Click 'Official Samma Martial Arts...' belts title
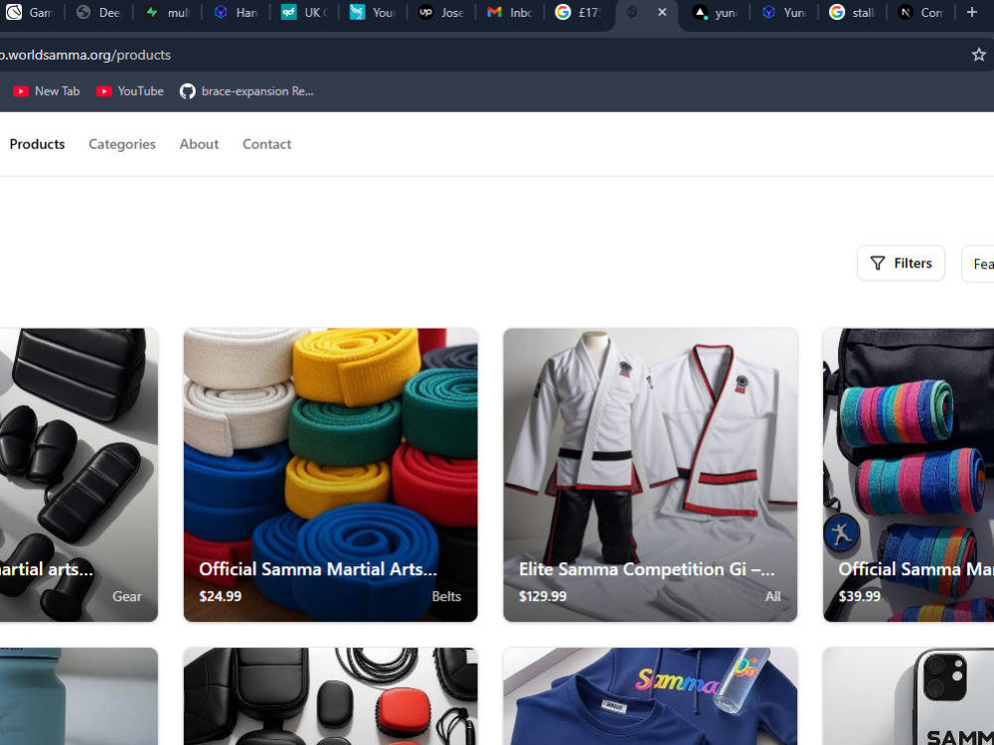Image resolution: width=994 pixels, height=745 pixels. (x=318, y=569)
